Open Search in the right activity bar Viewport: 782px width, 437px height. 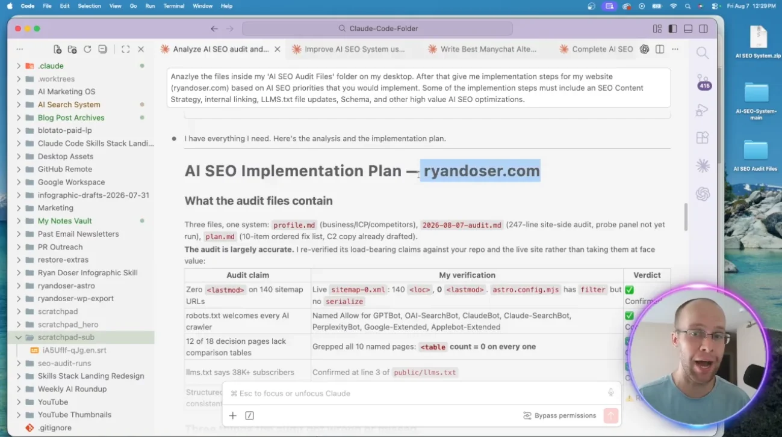click(703, 53)
